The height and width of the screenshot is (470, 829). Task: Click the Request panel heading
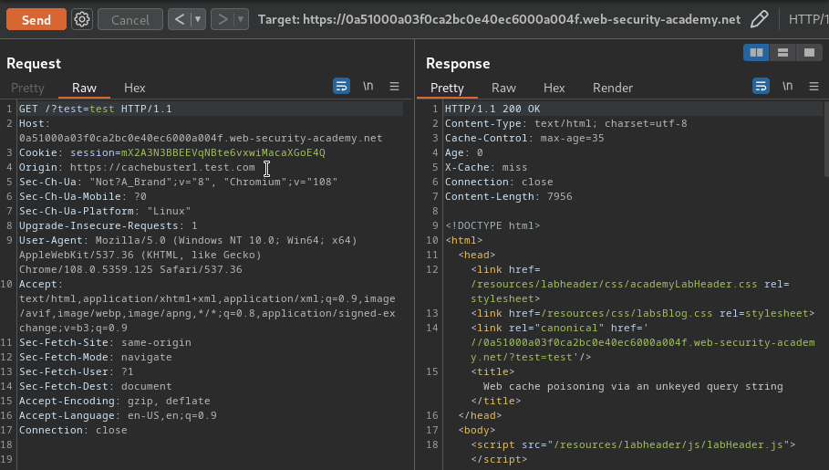click(34, 64)
